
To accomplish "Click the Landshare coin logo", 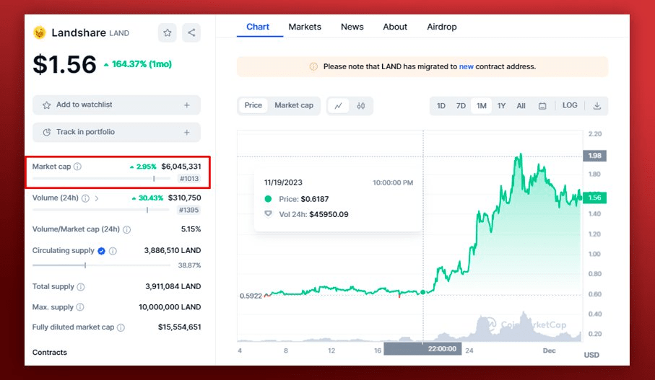I will [40, 32].
